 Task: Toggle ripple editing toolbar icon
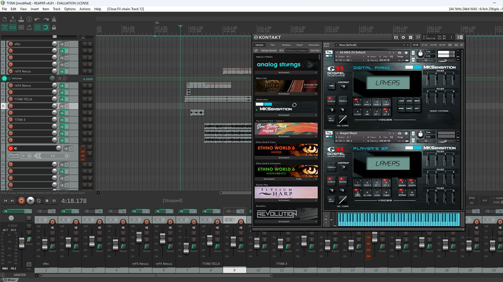click(21, 27)
